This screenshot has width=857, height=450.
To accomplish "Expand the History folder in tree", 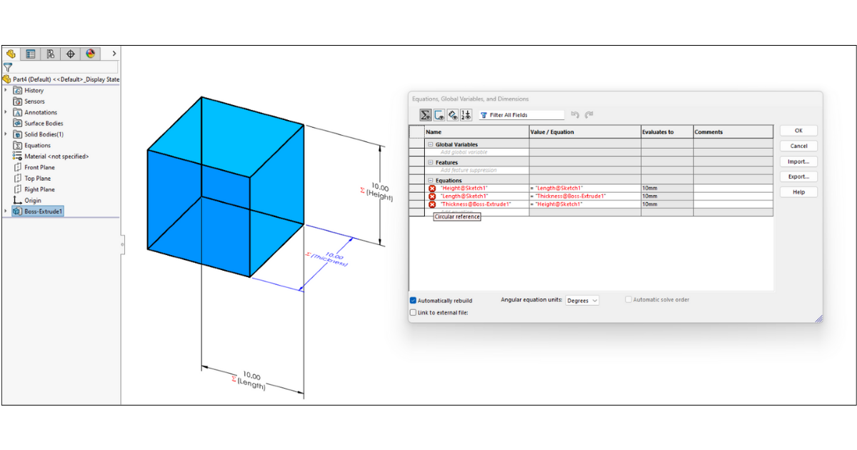I will pos(6,91).
